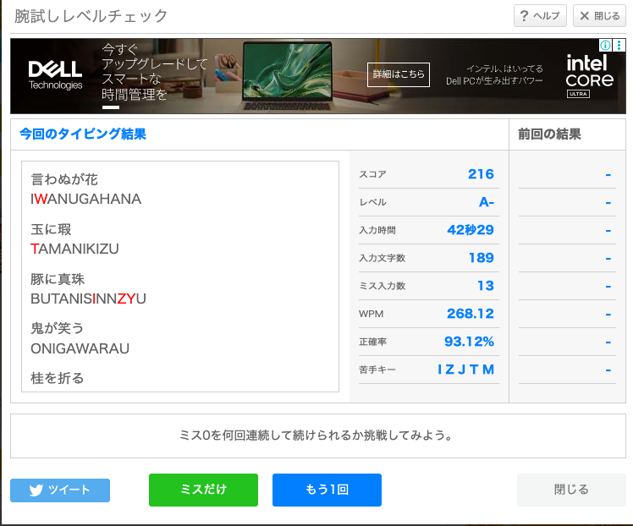Click the Dell Technologies logo
This screenshot has height=526, width=633.
coord(55,75)
